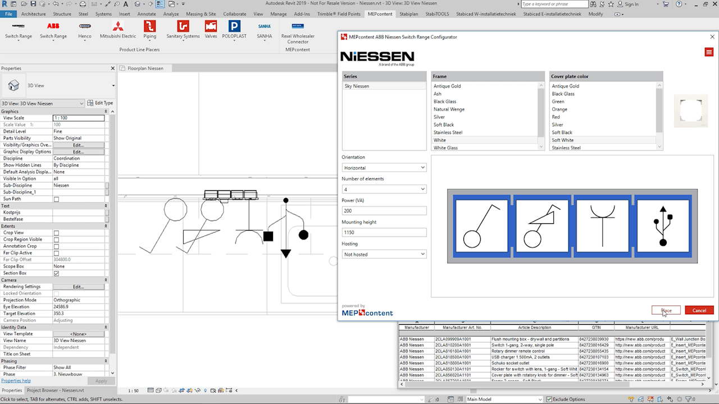The image size is (719, 404).
Task: Open the Main Model design options dropdown
Action: tap(505, 400)
